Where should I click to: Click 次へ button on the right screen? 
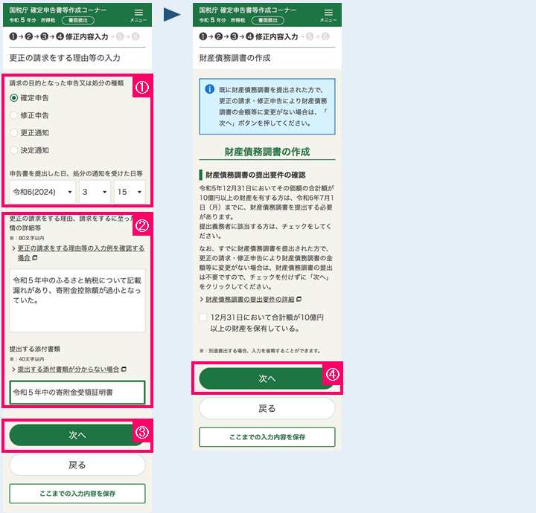[x=267, y=378]
